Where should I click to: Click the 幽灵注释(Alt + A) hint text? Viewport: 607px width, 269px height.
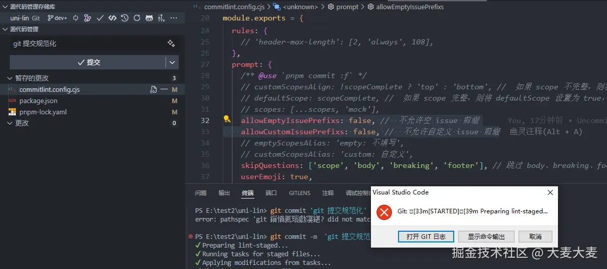click(x=546, y=132)
